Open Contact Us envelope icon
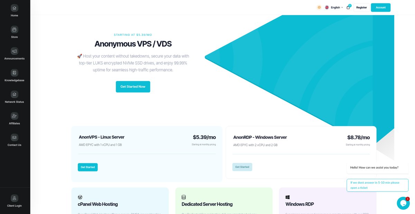This screenshot has width=415, height=214. coord(14,137)
